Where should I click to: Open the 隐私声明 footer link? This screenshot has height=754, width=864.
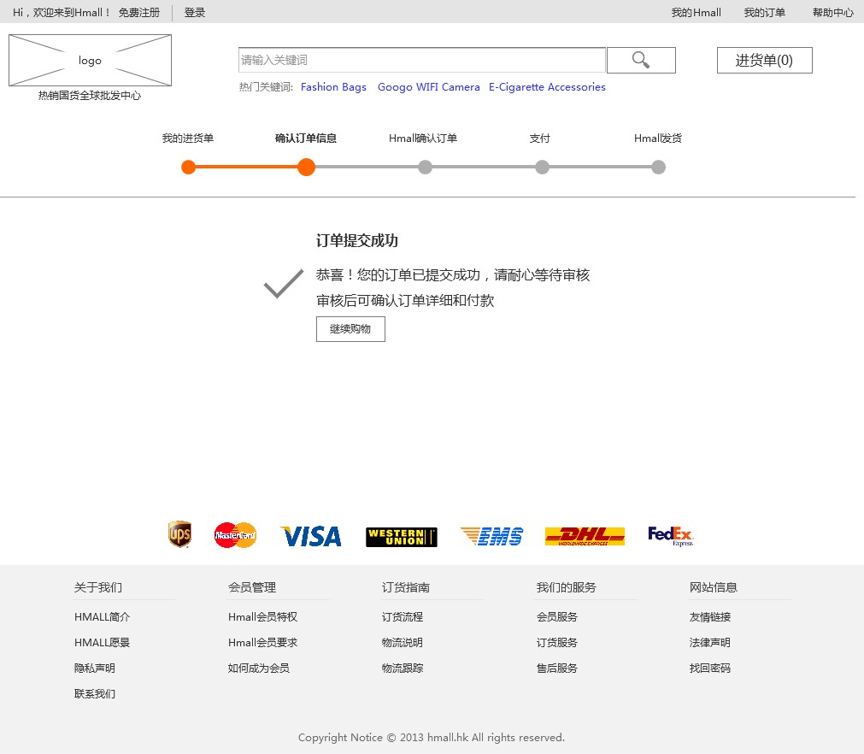pos(94,669)
